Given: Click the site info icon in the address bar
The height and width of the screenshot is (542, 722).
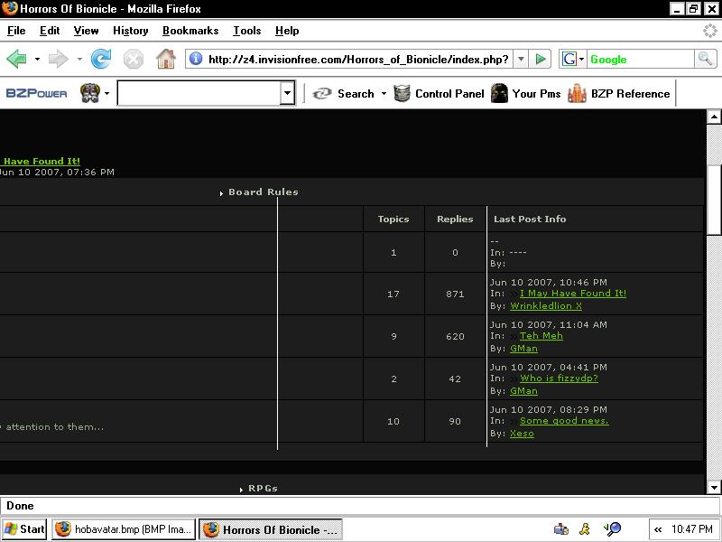Looking at the screenshot, I should pyautogui.click(x=196, y=59).
